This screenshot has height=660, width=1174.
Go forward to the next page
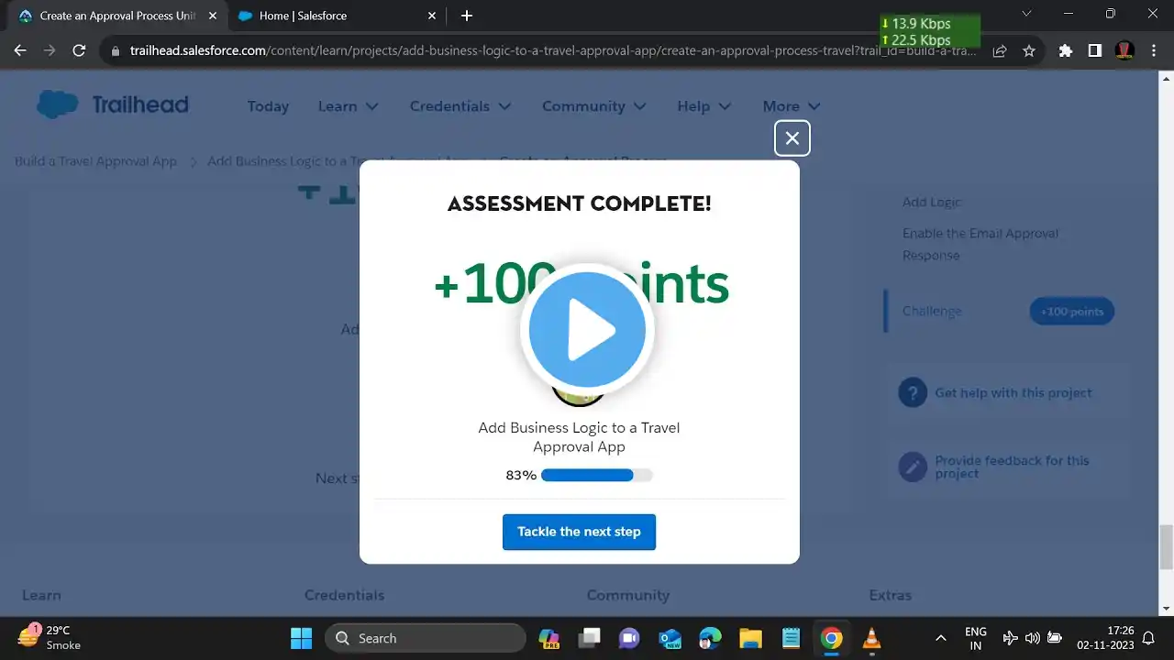click(50, 50)
